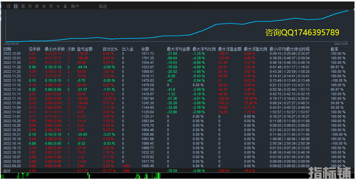Viewport: 356px width, 182px height.
Task: Open the 币 currency tab
Action: point(51,6)
